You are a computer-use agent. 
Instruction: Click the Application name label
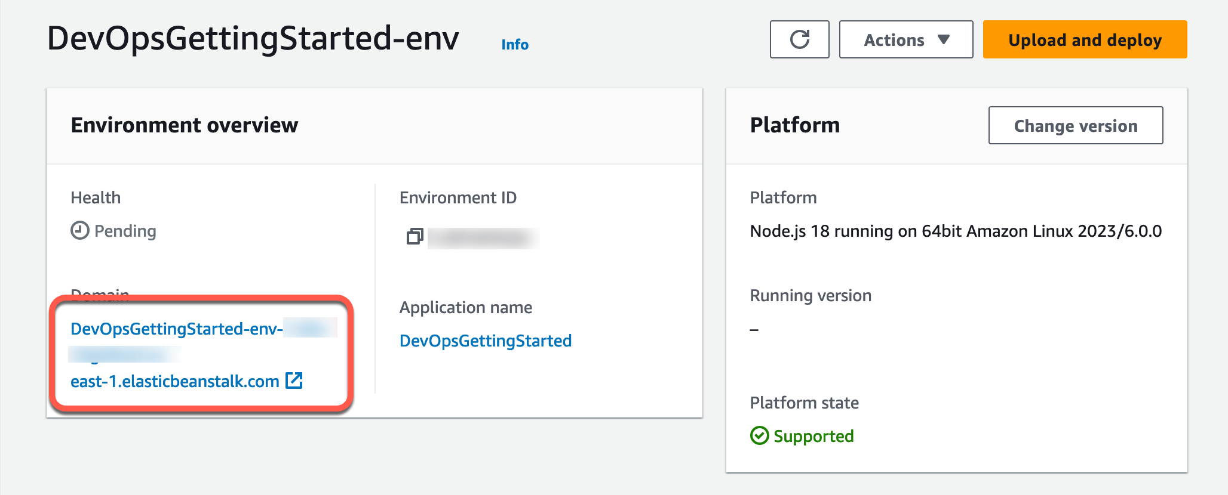pos(466,307)
